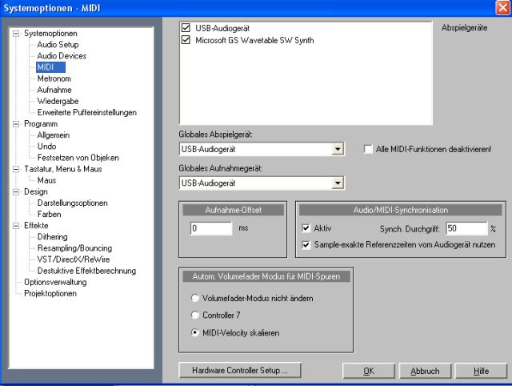Select Microsoft GS Wavetable SW Synth row
512x386 pixels.
pyautogui.click(x=254, y=40)
